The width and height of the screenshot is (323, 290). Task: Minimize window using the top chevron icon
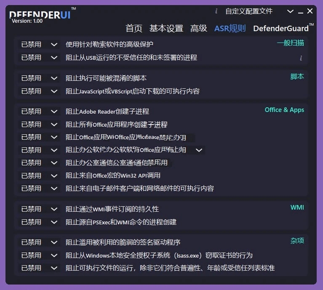(290, 11)
